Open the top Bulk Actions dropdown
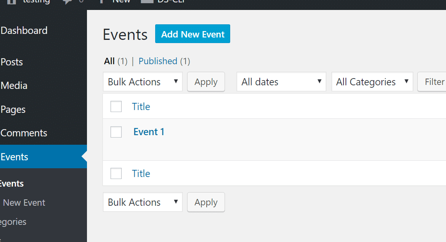This screenshot has width=446, height=242. 142,82
